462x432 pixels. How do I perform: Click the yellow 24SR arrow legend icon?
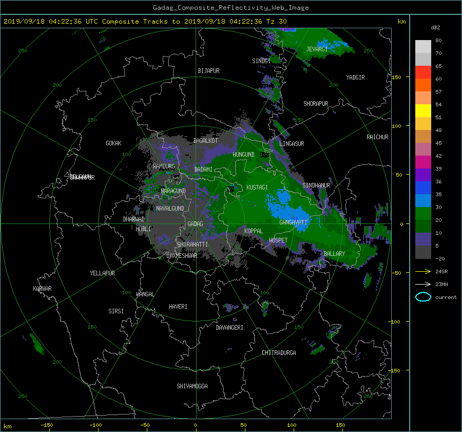click(x=423, y=271)
